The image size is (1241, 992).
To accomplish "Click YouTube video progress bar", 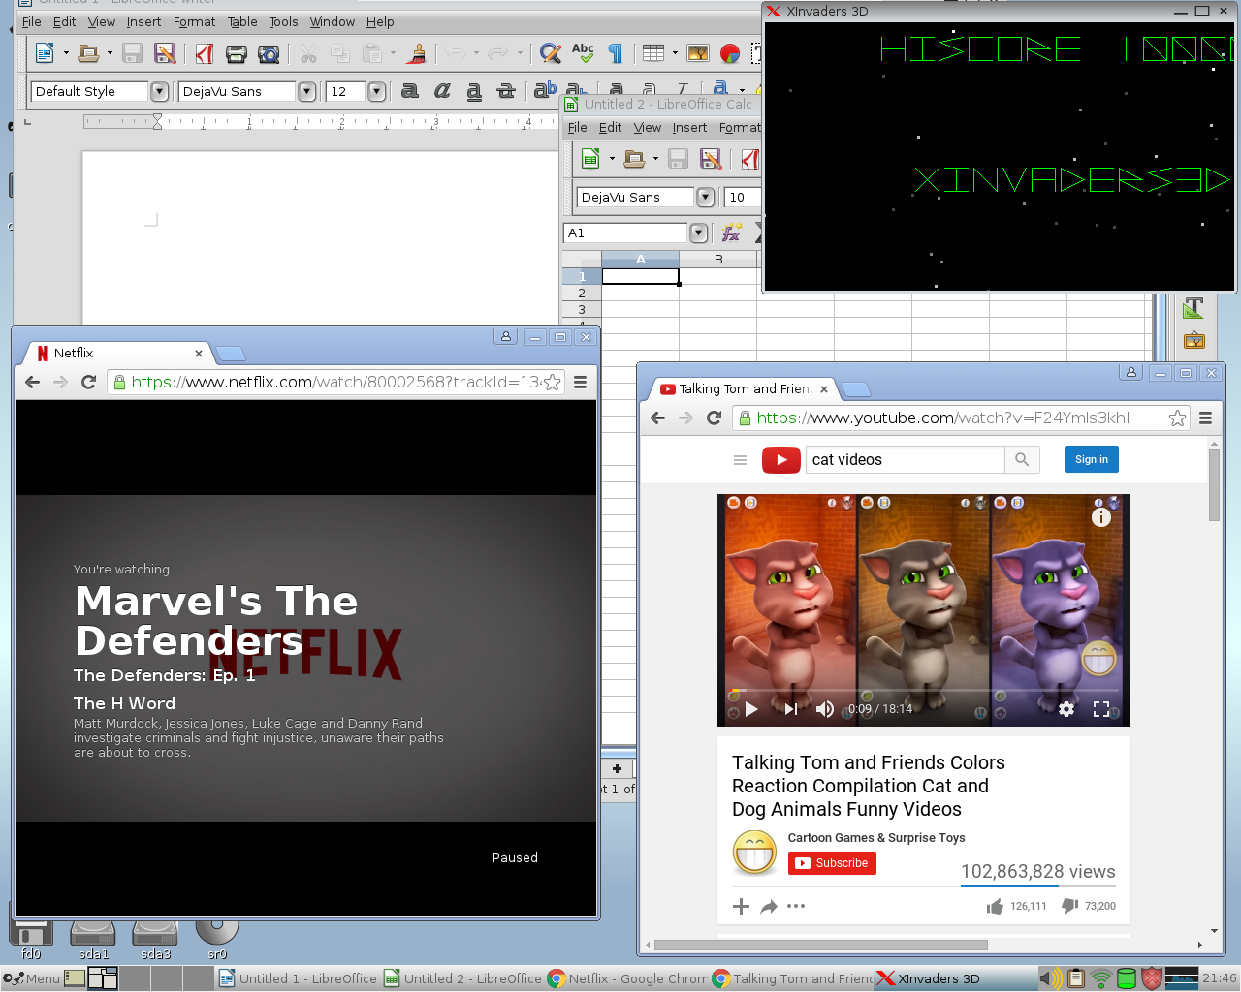I will pyautogui.click(x=924, y=691).
